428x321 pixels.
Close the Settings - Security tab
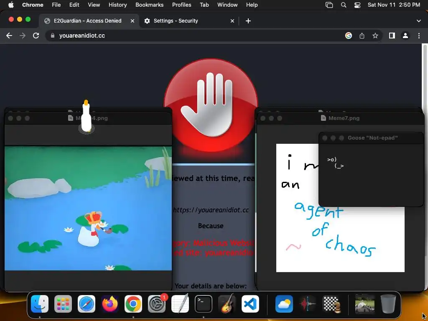tap(232, 21)
